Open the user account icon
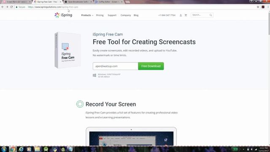 click(x=181, y=15)
